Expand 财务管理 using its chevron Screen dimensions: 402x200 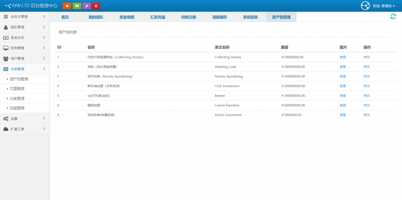pyautogui.click(x=44, y=48)
